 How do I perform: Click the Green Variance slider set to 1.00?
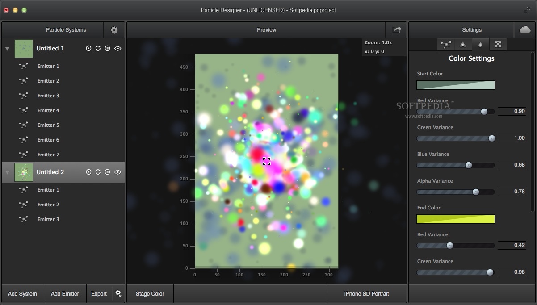(x=456, y=138)
